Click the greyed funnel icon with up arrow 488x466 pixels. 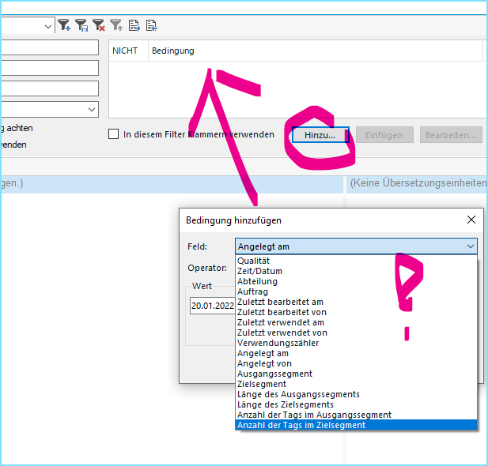point(116,25)
